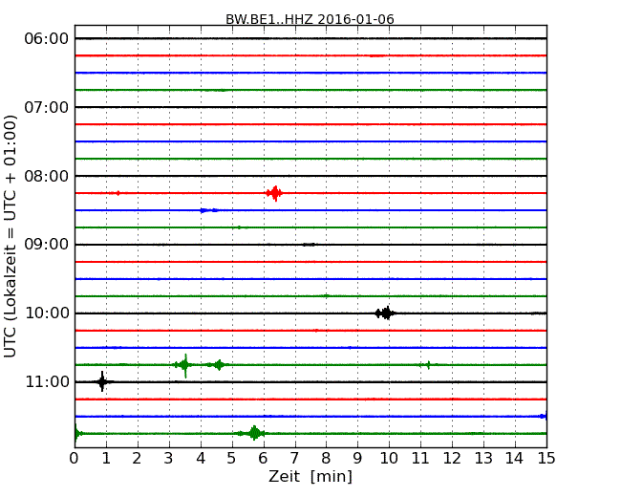Click x-axis tick label 9

[x=357, y=458]
